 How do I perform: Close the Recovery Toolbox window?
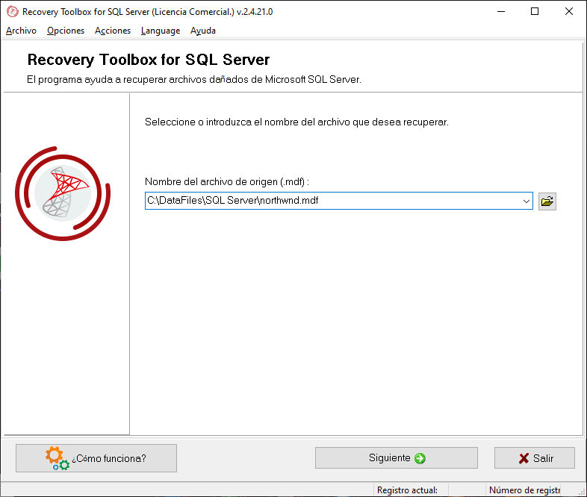[568, 12]
